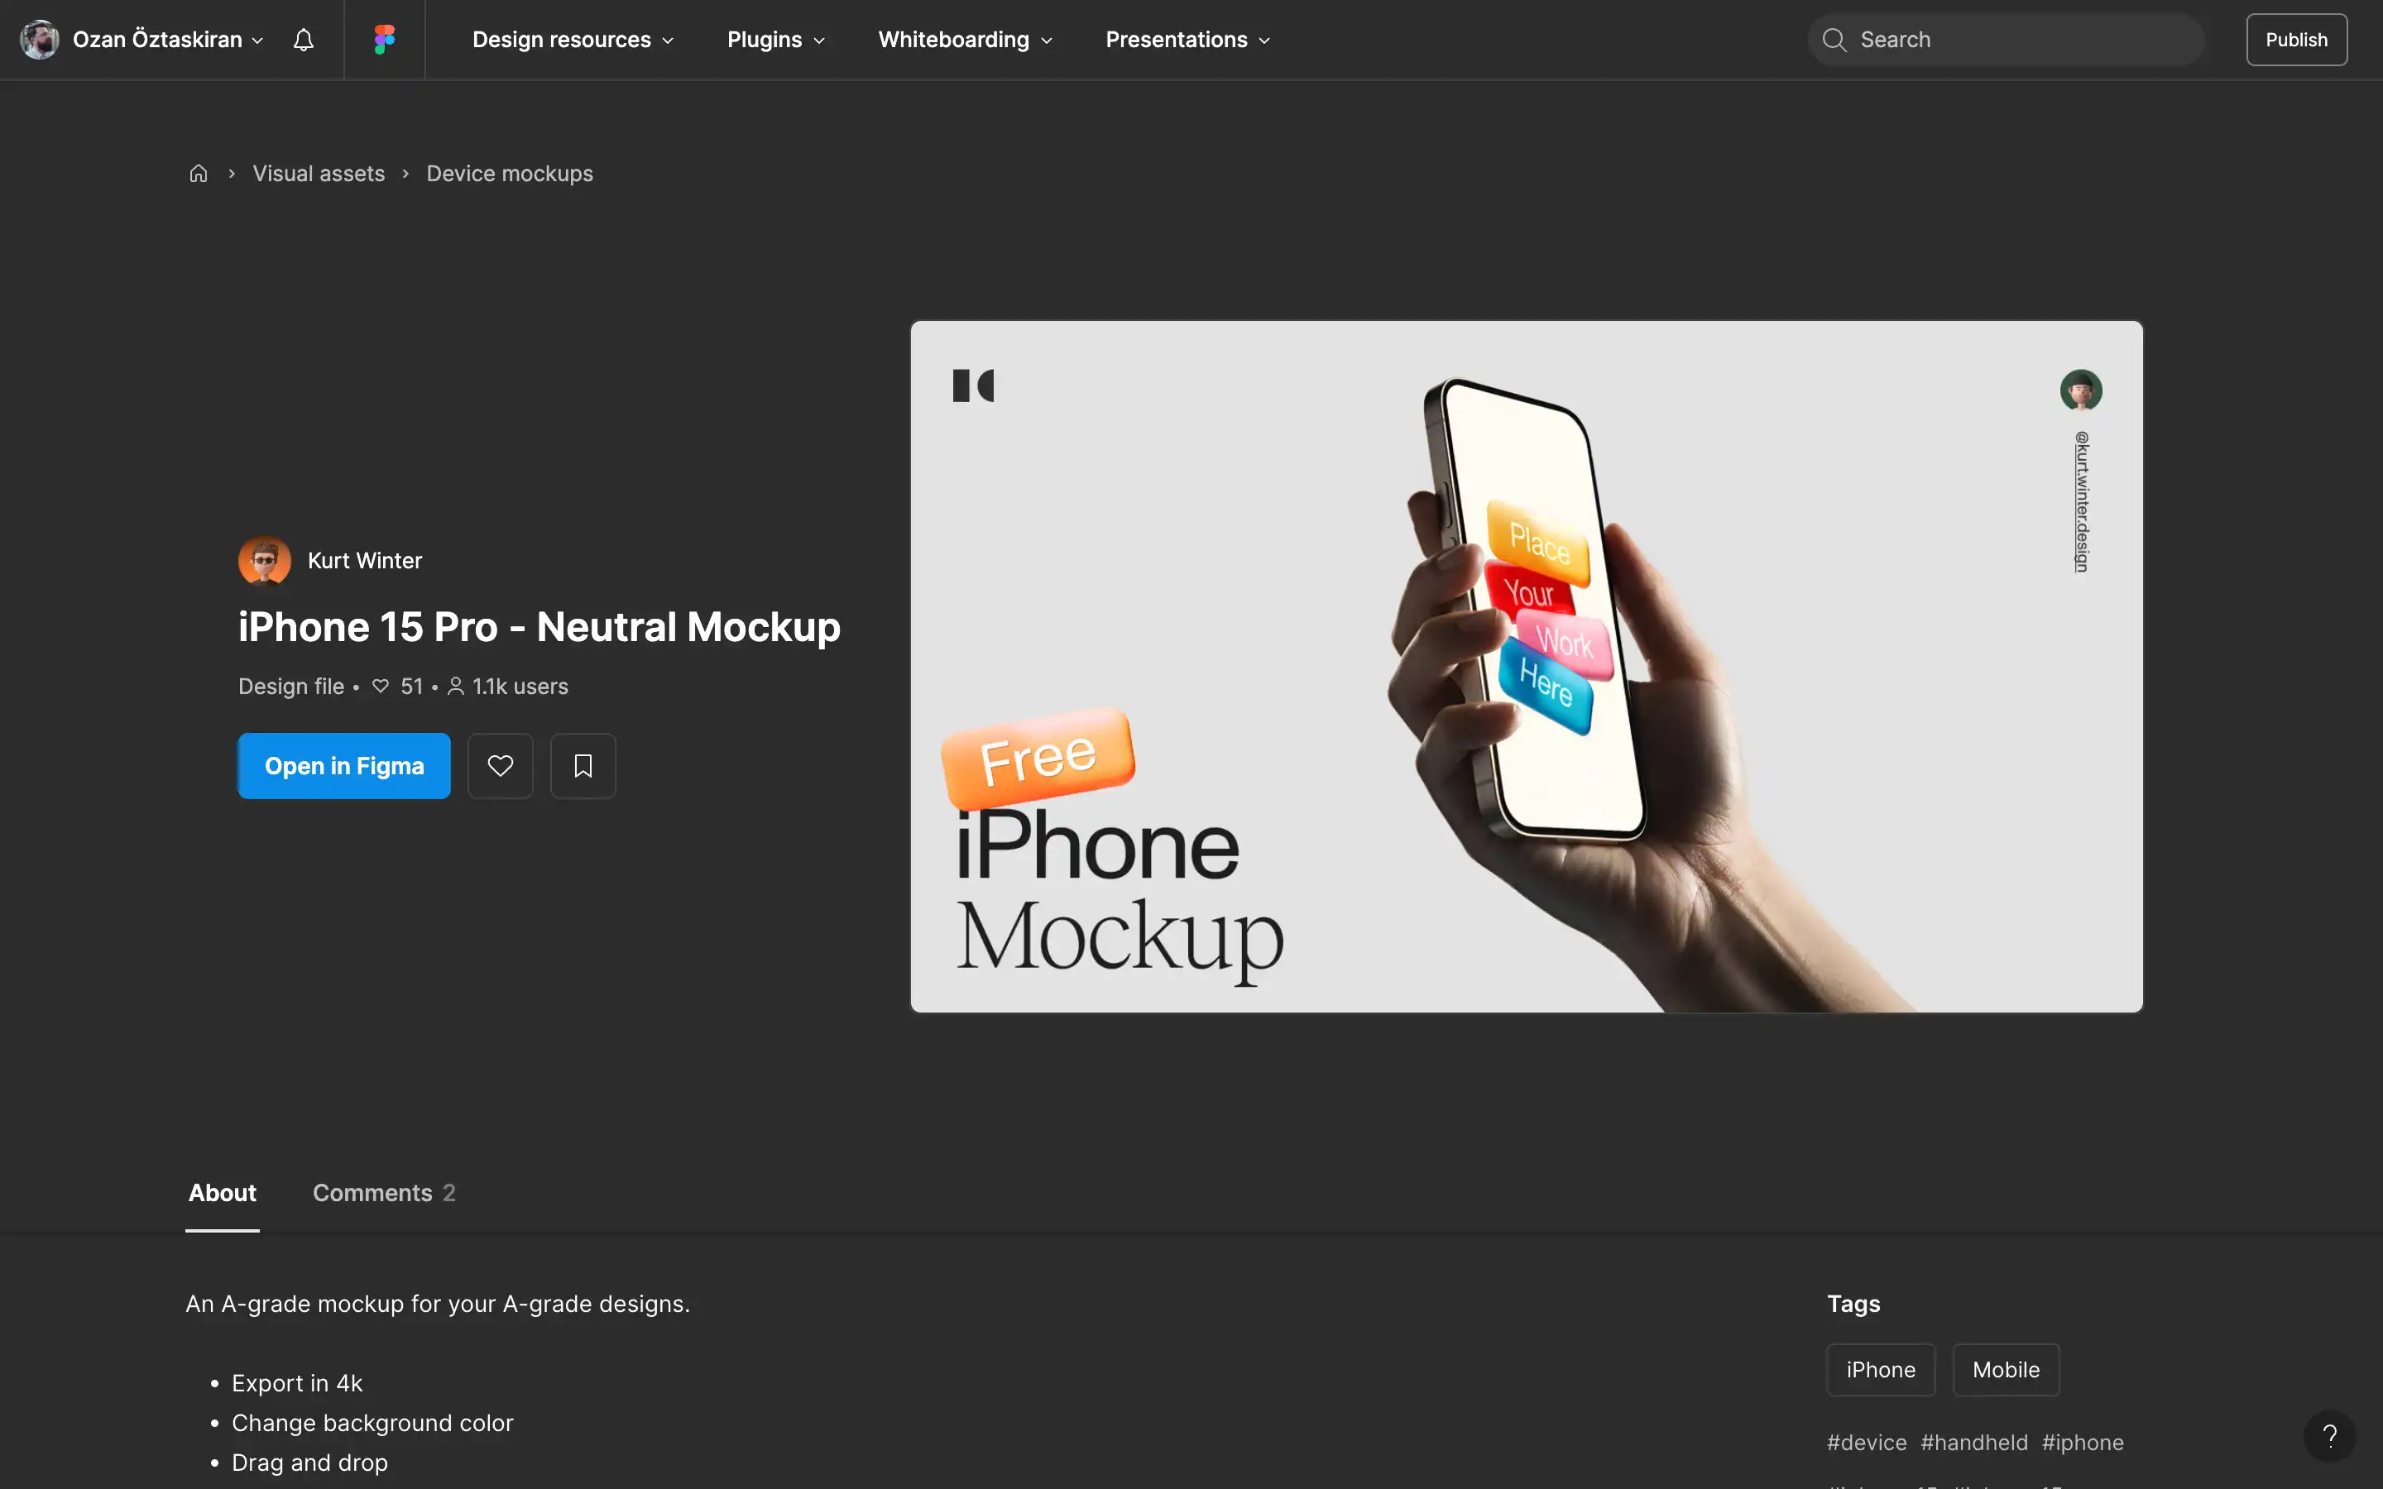Click the 51 likes count
The image size is (2383, 1489).
click(x=398, y=687)
